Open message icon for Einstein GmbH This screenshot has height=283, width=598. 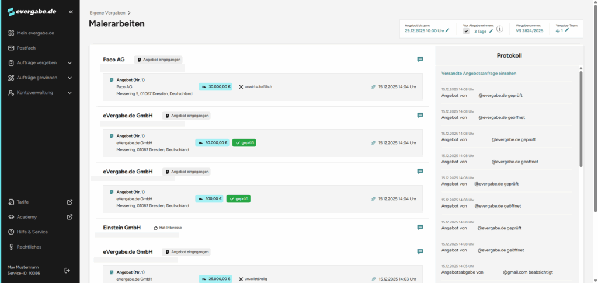tap(420, 227)
